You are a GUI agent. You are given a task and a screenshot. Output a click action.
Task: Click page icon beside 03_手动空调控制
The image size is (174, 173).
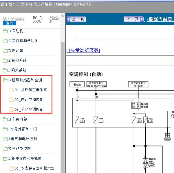tap(12, 110)
